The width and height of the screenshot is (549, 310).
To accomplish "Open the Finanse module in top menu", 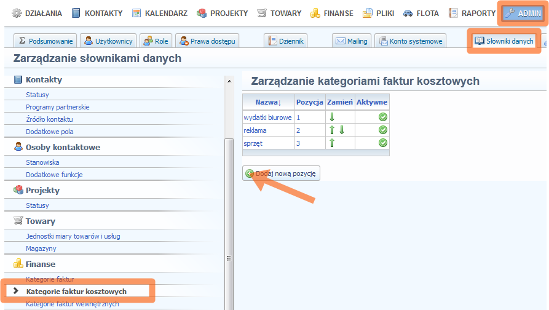I will coord(332,13).
